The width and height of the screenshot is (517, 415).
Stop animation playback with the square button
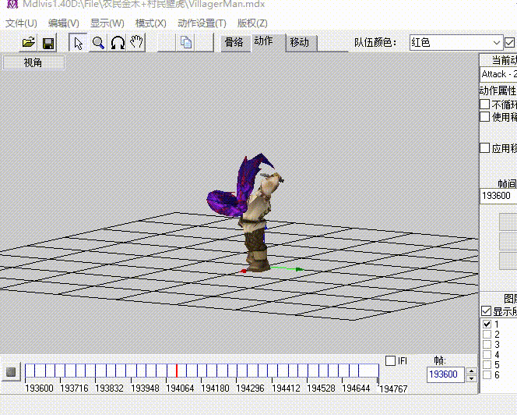[11, 372]
